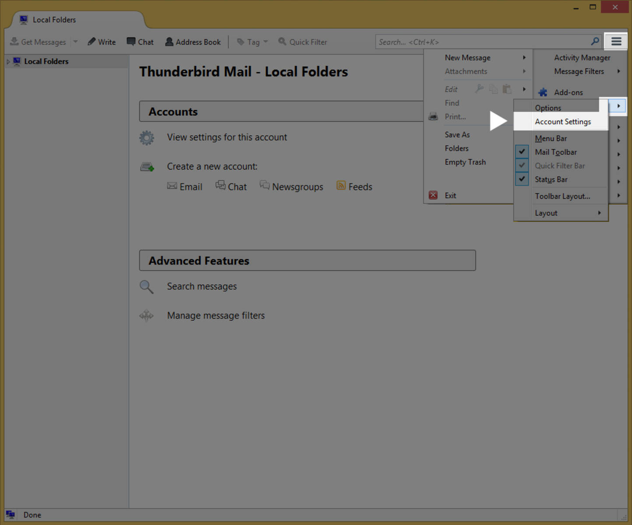This screenshot has width=632, height=525.
Task: Click the cut icon in Edit row
Action: 480,89
